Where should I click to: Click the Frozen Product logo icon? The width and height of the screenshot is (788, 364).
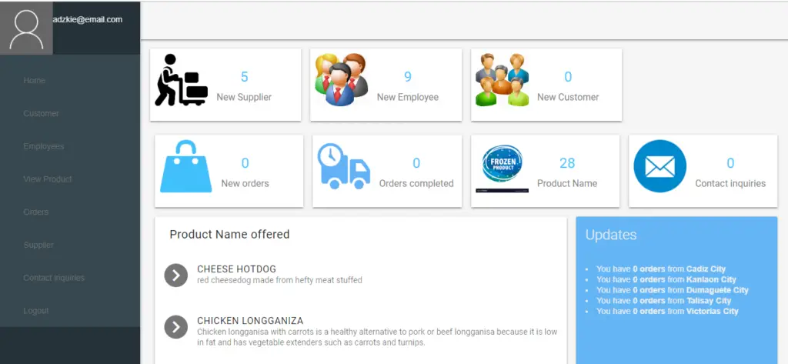pos(502,166)
